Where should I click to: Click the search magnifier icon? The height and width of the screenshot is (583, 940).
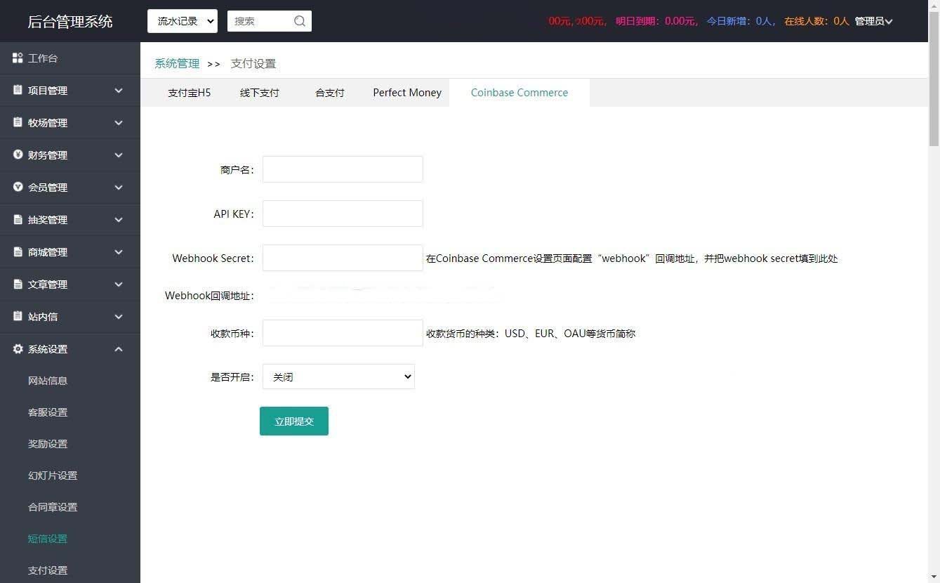coord(300,21)
